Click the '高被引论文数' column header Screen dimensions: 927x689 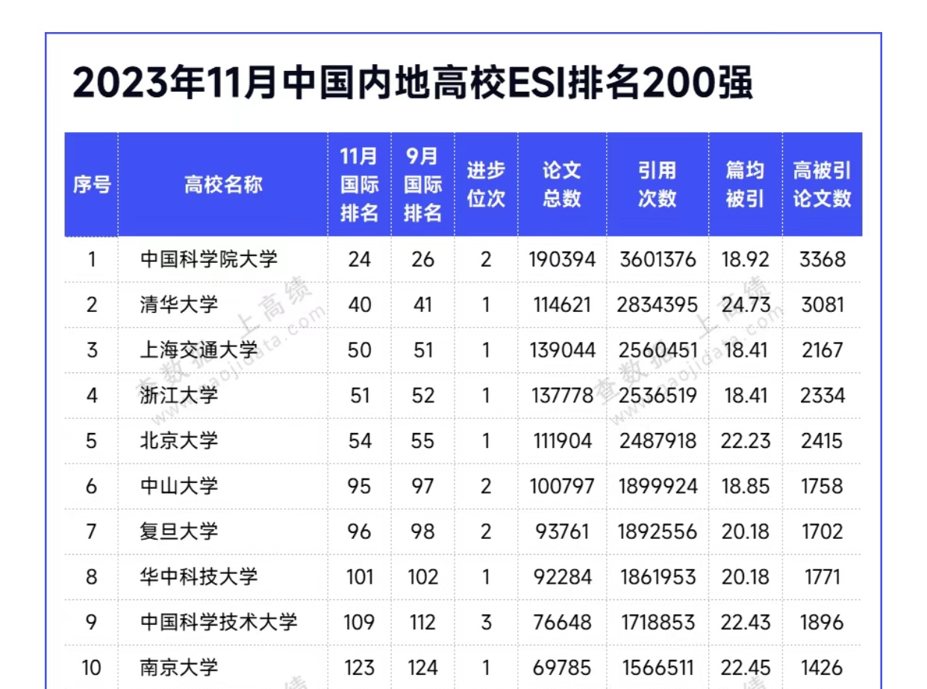(822, 184)
